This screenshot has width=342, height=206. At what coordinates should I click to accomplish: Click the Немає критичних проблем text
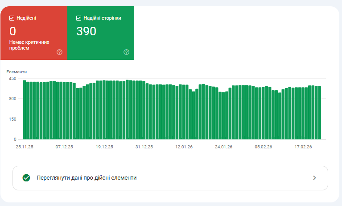pos(29,45)
